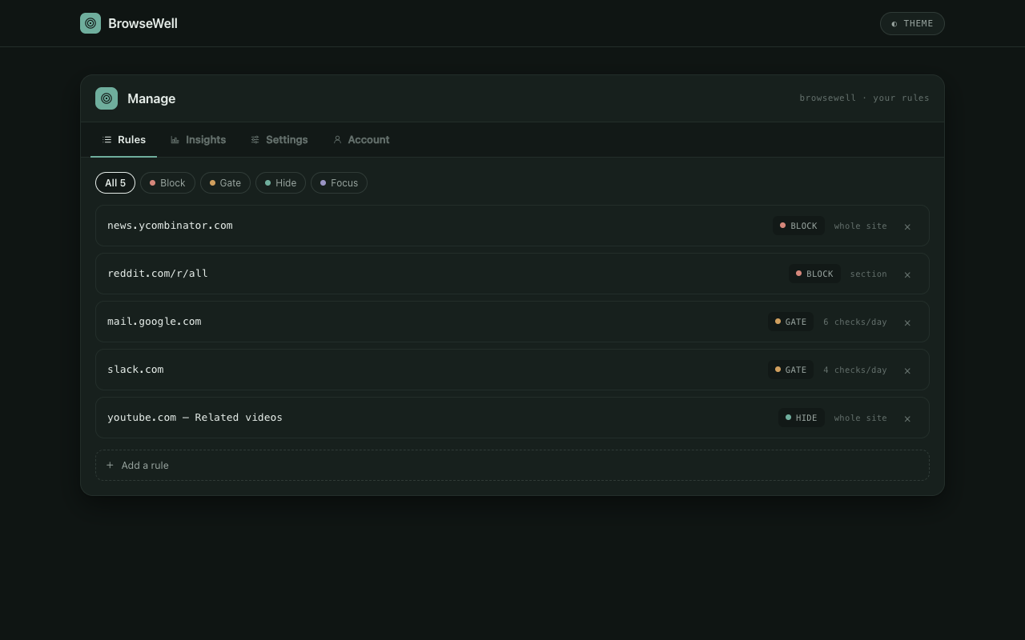
Task: Remove the news.ycombinator.com rule
Action: pyautogui.click(x=907, y=226)
